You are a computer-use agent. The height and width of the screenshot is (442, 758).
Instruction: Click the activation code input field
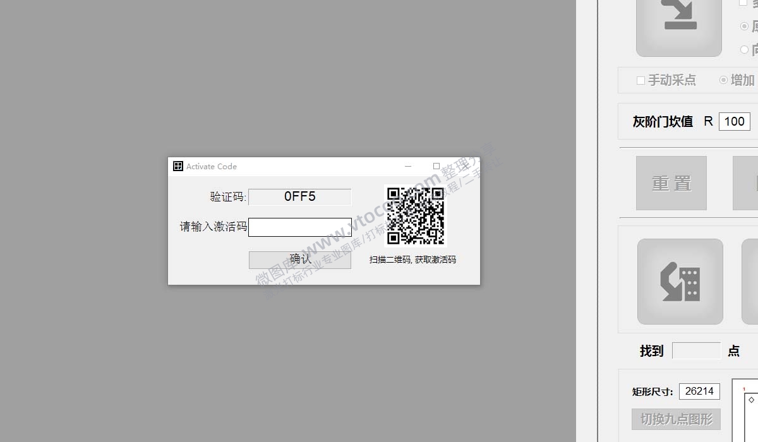click(299, 227)
